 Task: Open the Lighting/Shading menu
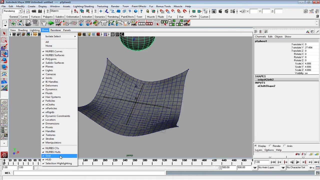(x=83, y=6)
